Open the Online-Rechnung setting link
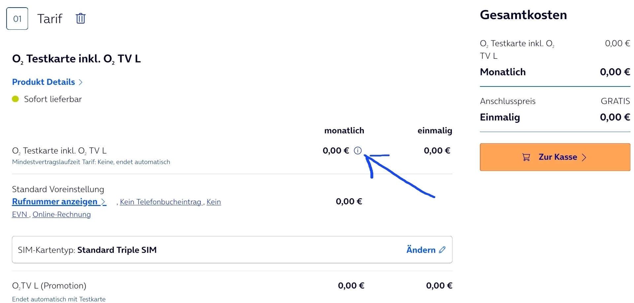Screen dimensions: 634x303 [62, 215]
